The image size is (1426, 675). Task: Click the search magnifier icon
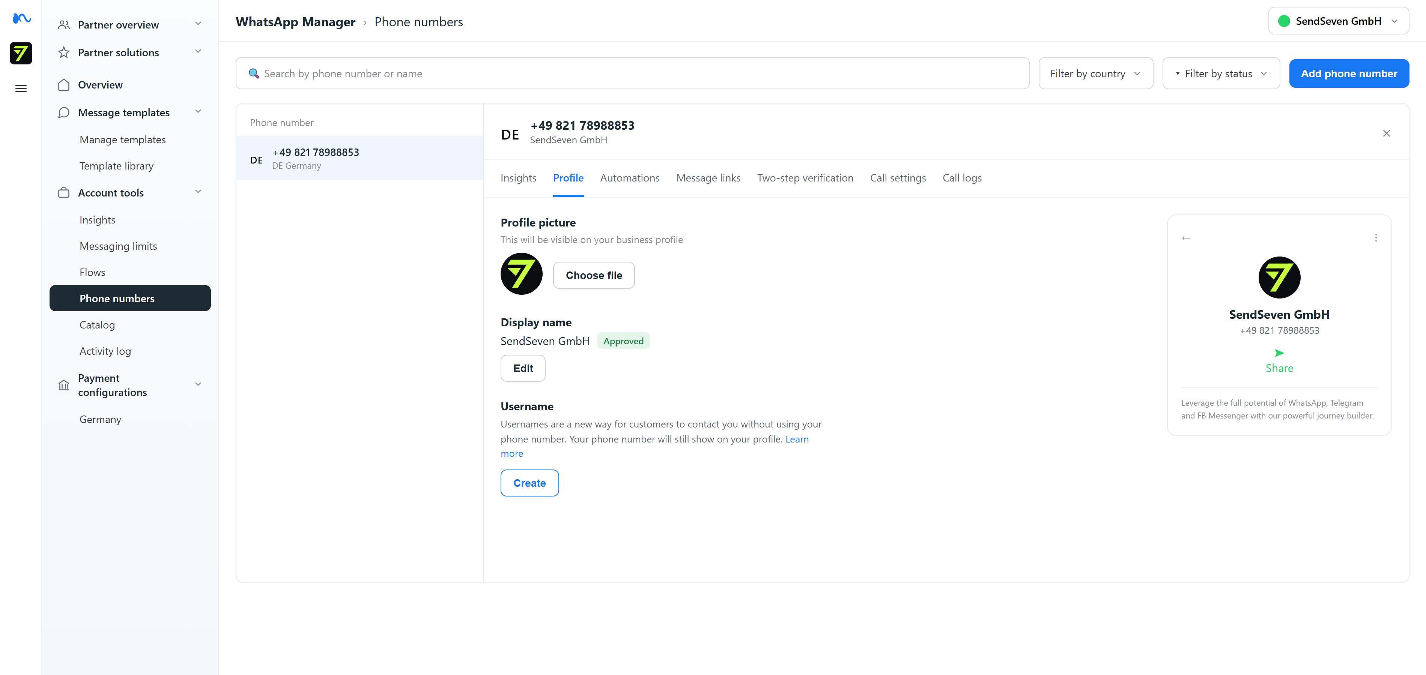tap(254, 73)
